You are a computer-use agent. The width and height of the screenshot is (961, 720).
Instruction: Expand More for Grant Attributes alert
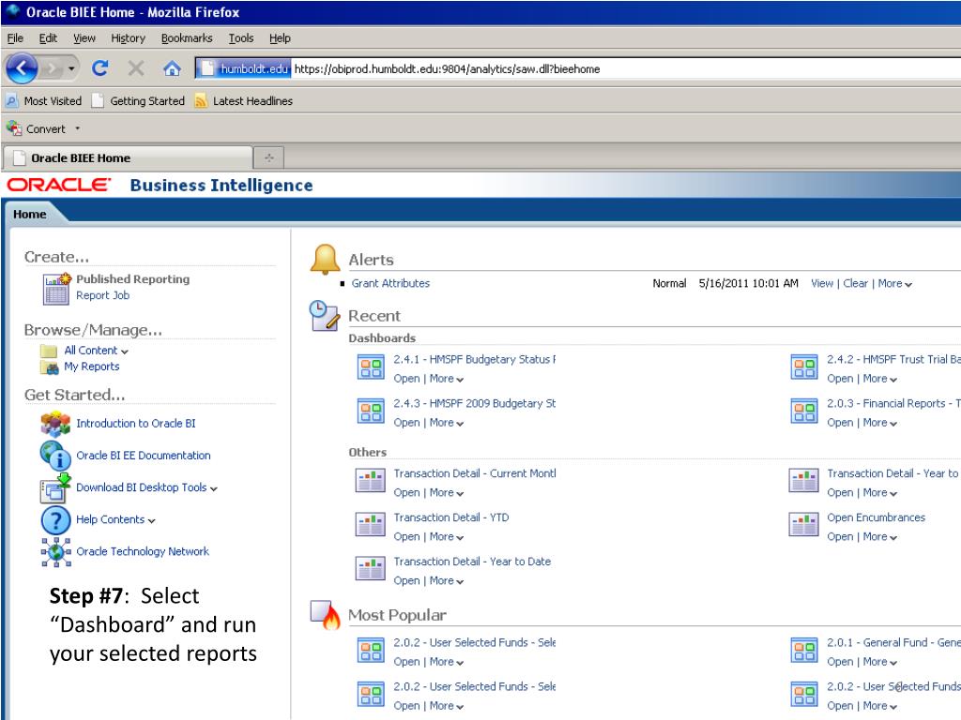(x=894, y=283)
